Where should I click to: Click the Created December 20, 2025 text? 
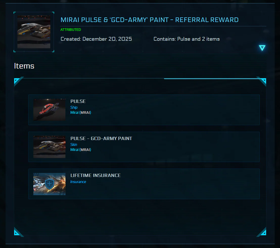click(x=96, y=39)
